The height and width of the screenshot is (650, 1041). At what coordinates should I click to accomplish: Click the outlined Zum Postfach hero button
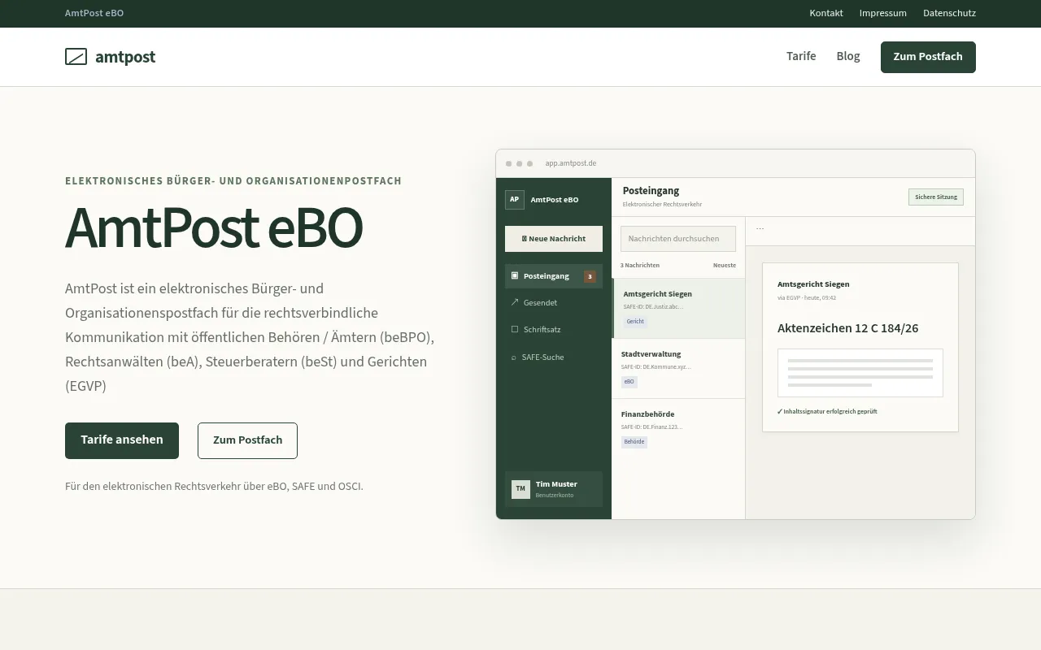click(247, 440)
